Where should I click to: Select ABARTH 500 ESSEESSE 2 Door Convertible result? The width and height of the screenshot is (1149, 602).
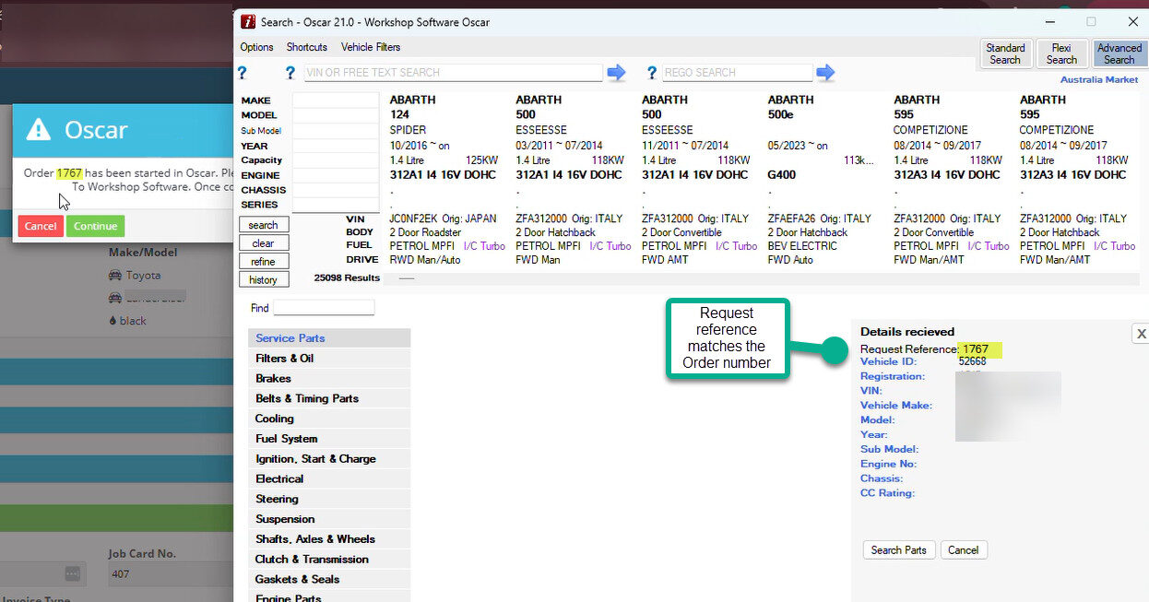click(x=699, y=180)
